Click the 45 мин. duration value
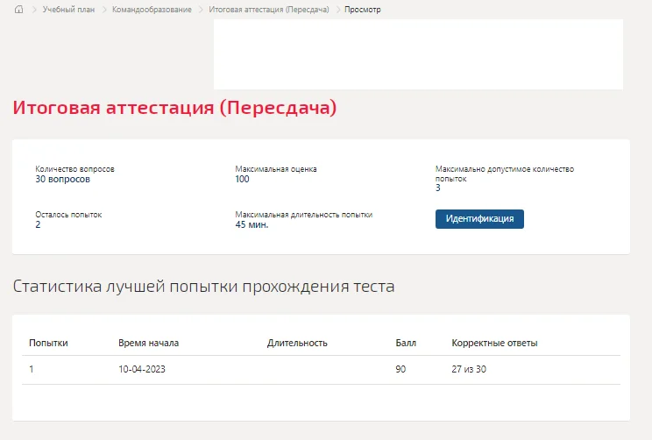Viewport: 652px width, 440px height. tap(252, 224)
